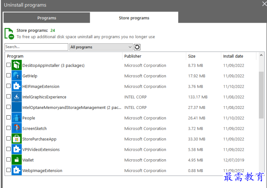This screenshot has height=188, width=267.
Task: Select the Store programs tab
Action: coord(134,18)
